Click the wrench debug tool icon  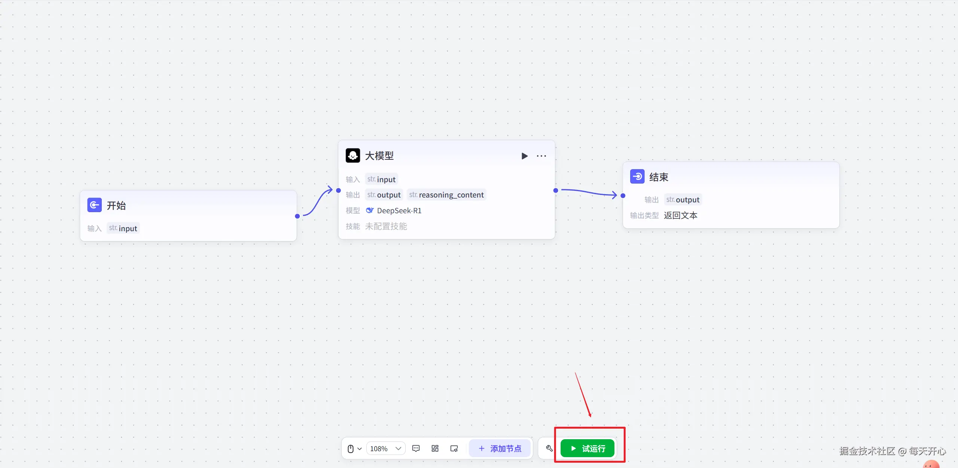(x=549, y=448)
